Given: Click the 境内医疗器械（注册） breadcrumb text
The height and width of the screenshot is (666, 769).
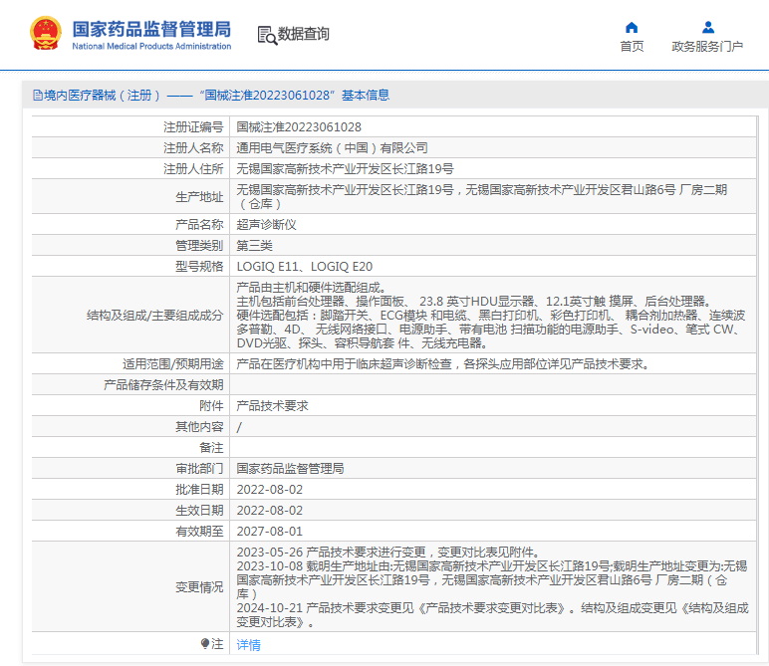Looking at the screenshot, I should pyautogui.click(x=103, y=96).
